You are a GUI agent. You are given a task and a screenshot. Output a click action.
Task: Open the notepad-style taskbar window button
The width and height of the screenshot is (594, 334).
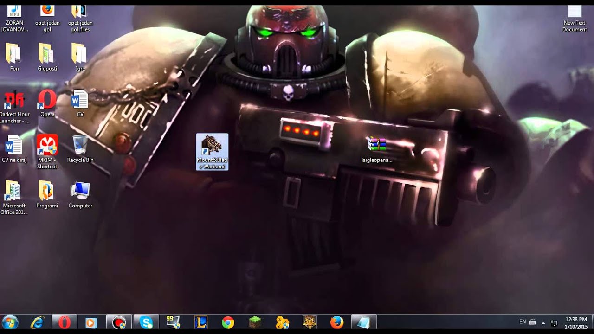364,322
